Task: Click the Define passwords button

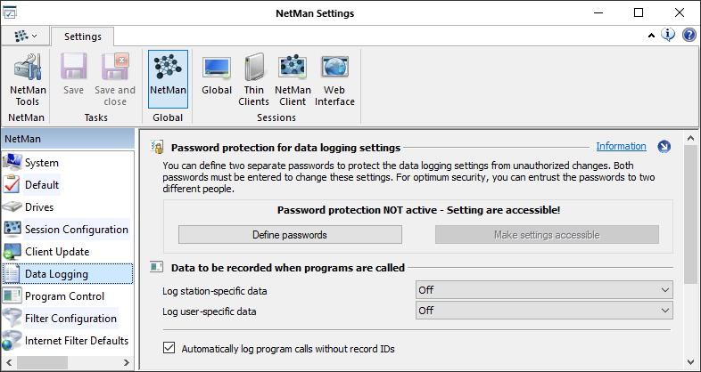Action: coord(291,235)
